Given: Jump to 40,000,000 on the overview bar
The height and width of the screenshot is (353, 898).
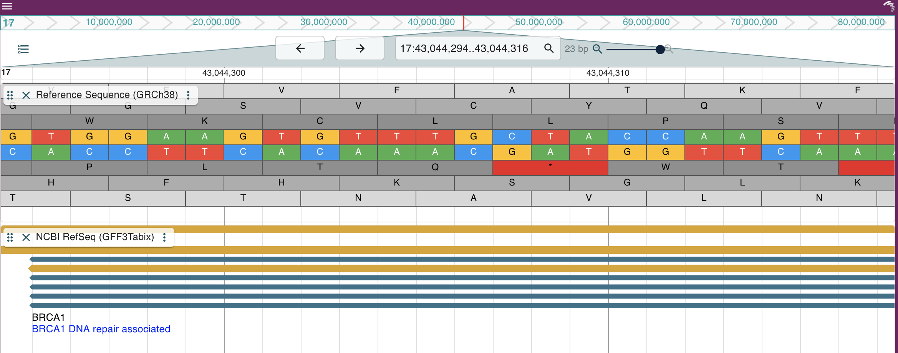Looking at the screenshot, I should coord(431,22).
